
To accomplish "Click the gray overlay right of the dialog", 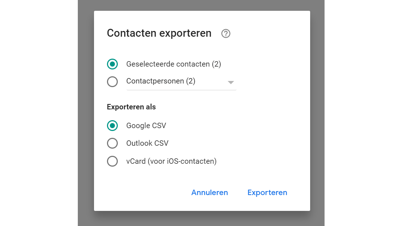I will point(317,113).
